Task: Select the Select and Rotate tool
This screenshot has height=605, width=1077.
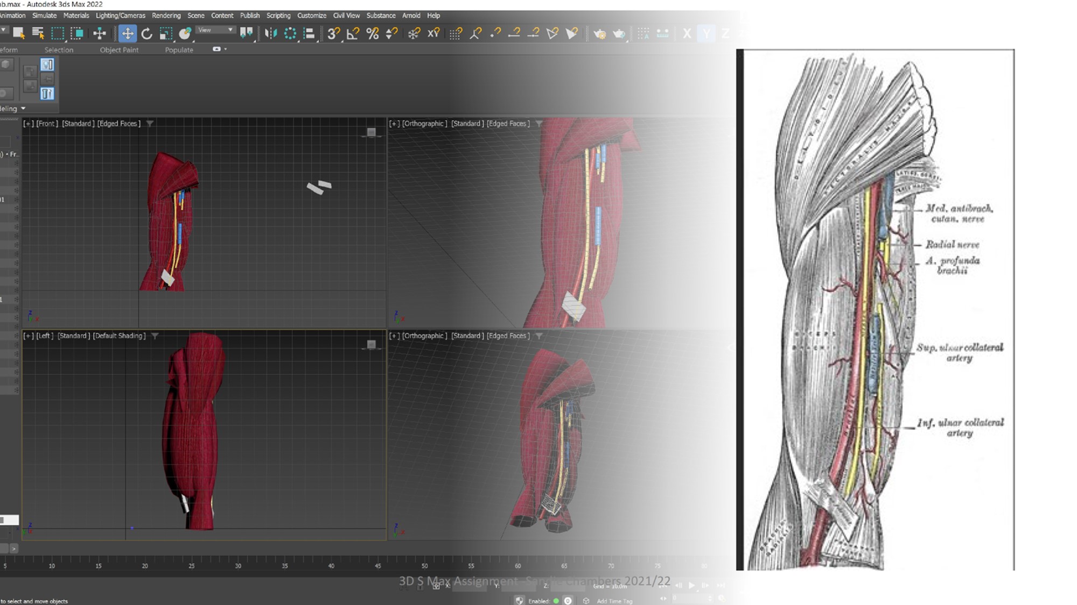Action: coord(147,33)
